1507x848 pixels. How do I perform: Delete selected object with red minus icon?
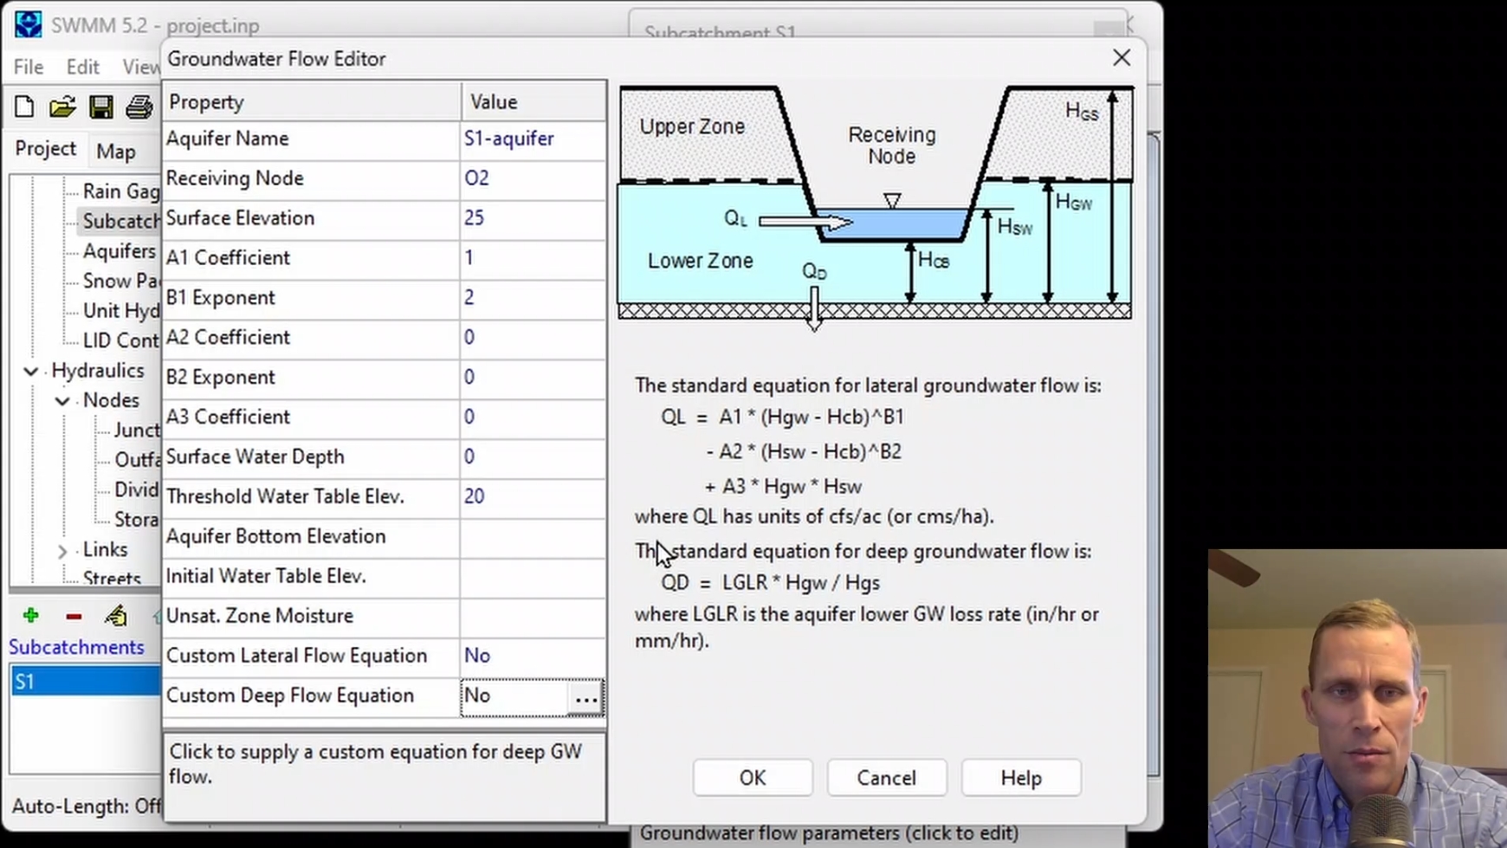[74, 617]
